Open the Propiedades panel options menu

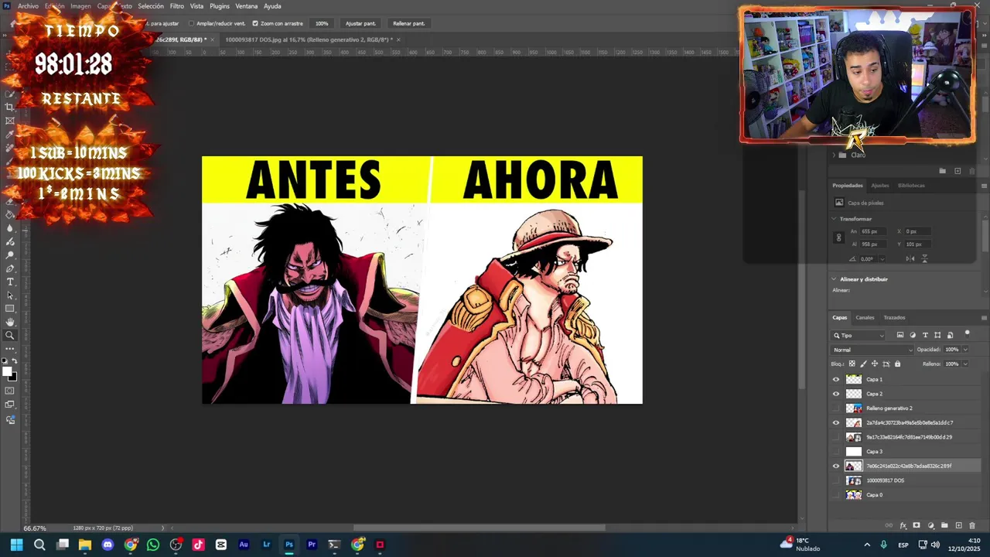[984, 186]
